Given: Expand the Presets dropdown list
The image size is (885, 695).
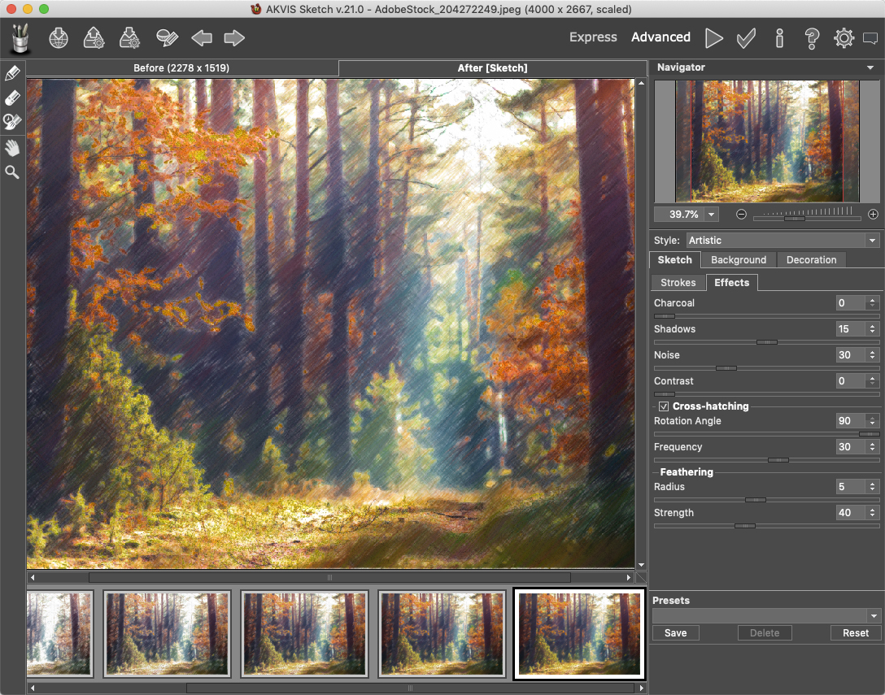Looking at the screenshot, I should (874, 616).
